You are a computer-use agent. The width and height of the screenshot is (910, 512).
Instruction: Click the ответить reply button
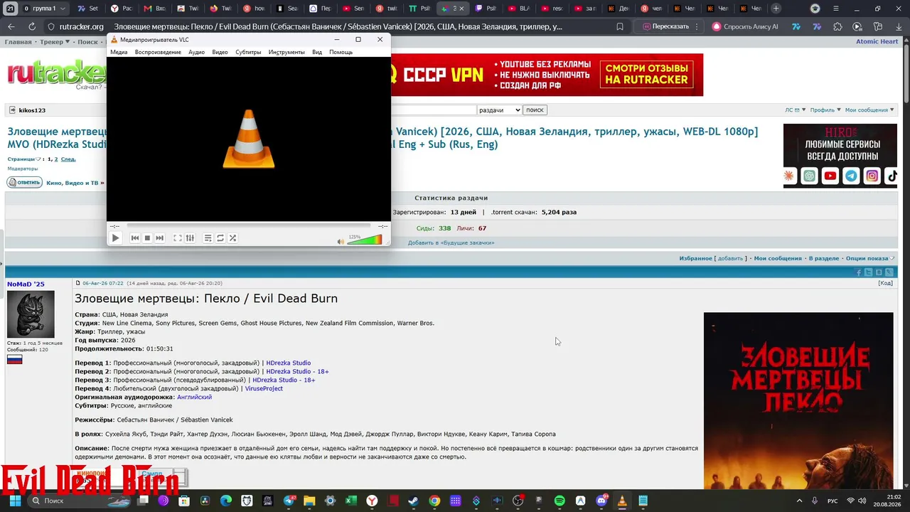click(x=25, y=183)
